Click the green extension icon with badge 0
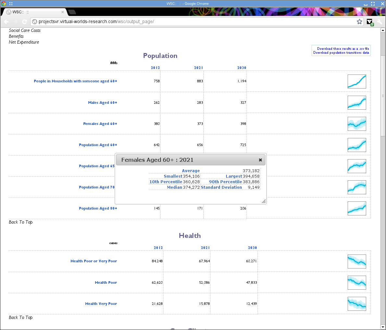This screenshot has height=330, width=386. tap(370, 21)
